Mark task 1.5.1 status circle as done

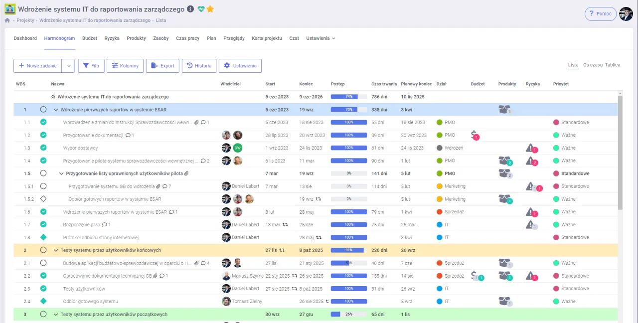coord(43,186)
